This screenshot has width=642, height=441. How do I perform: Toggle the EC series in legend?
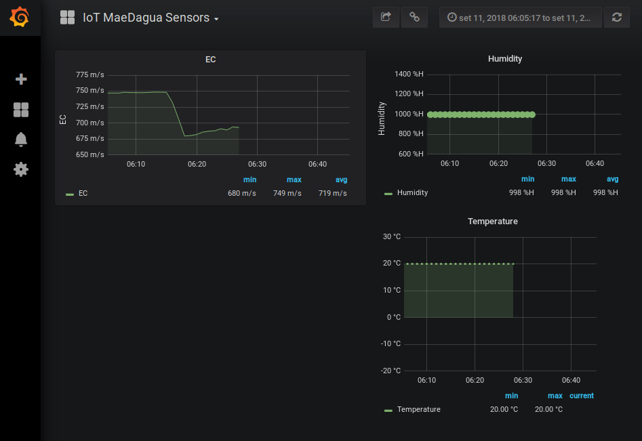pyautogui.click(x=83, y=193)
